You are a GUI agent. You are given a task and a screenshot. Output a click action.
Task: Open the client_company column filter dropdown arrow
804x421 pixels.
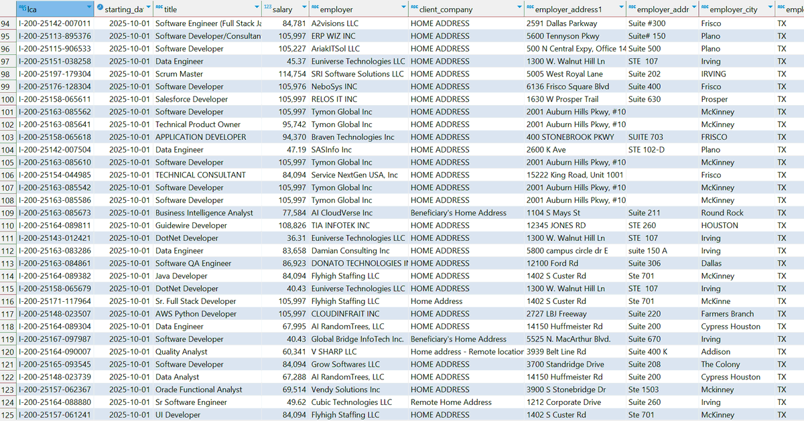519,8
